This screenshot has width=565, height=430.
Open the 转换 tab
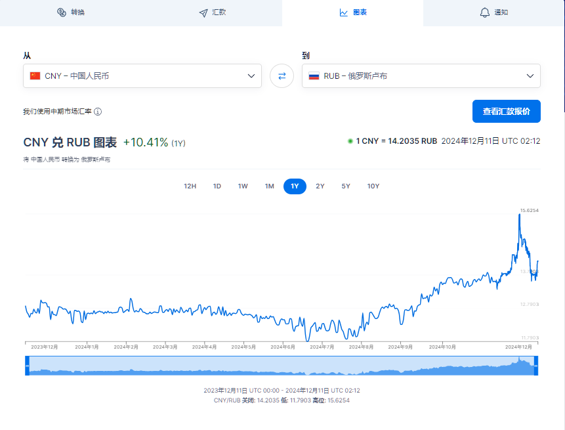[71, 12]
